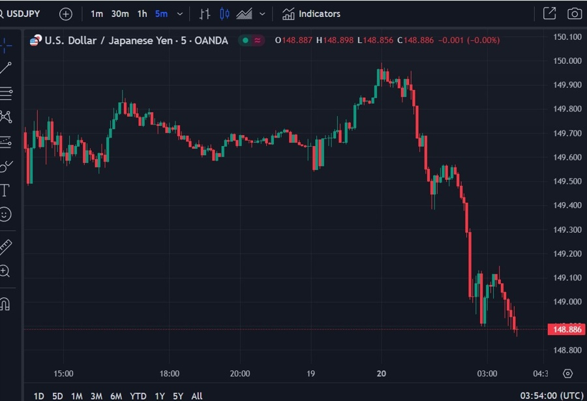Select the bars chart style icon
This screenshot has height=401, width=587.
point(204,14)
